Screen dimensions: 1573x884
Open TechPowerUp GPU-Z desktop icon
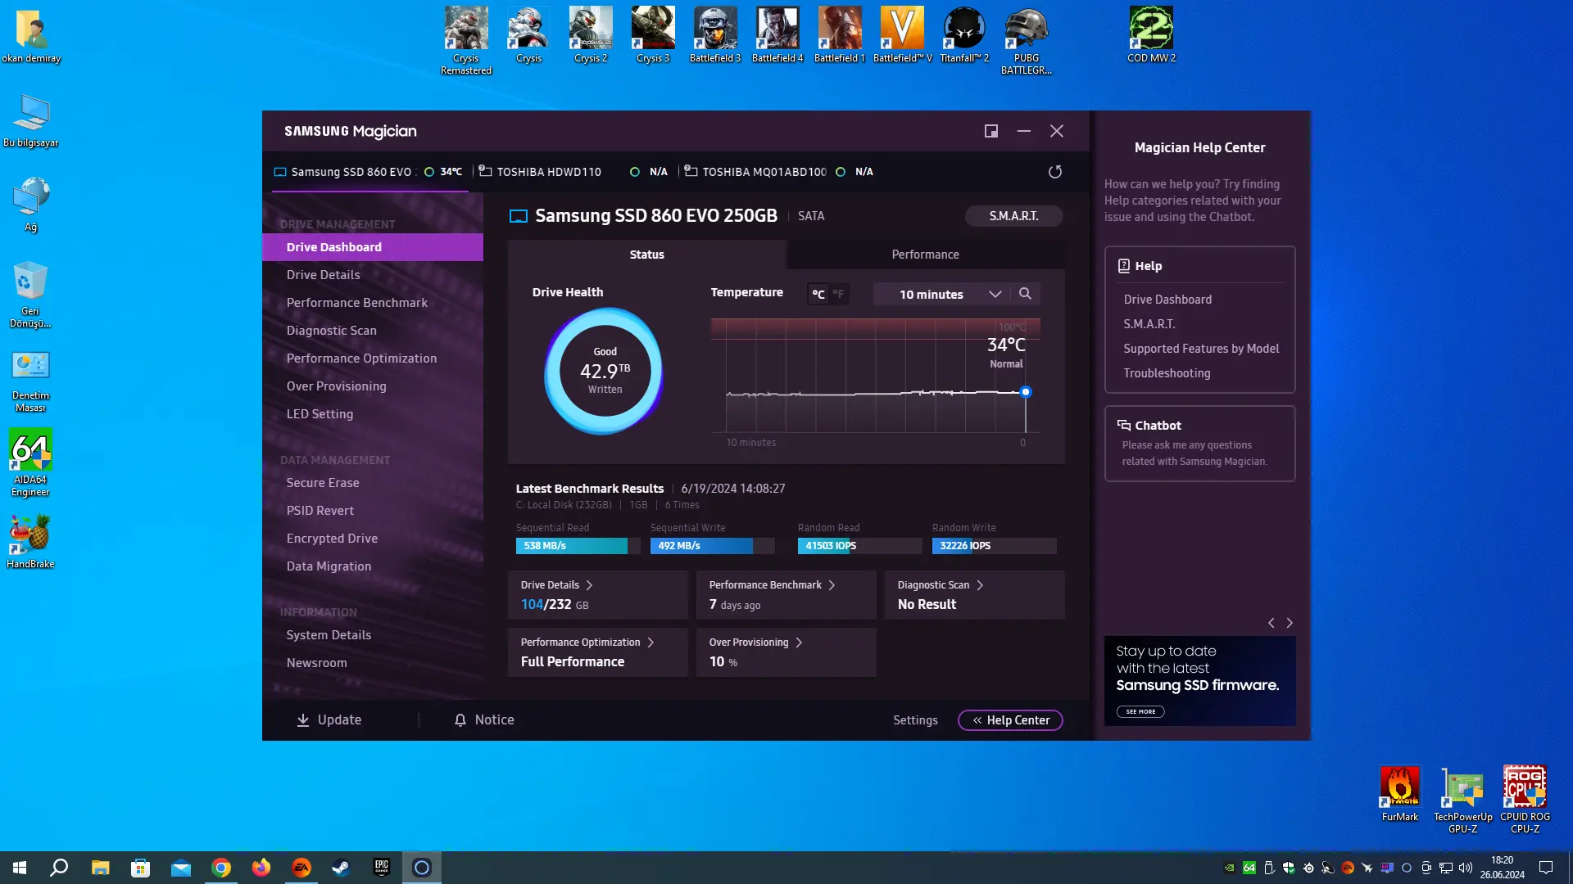tap(1463, 800)
